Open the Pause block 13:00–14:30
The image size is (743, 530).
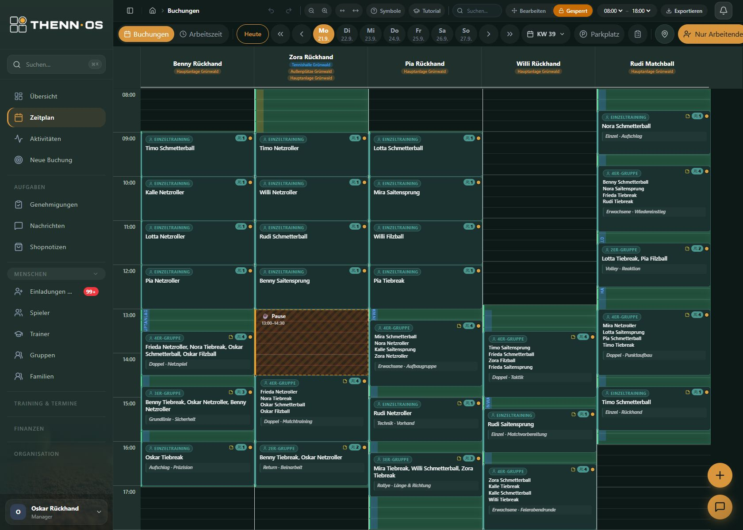pos(312,342)
